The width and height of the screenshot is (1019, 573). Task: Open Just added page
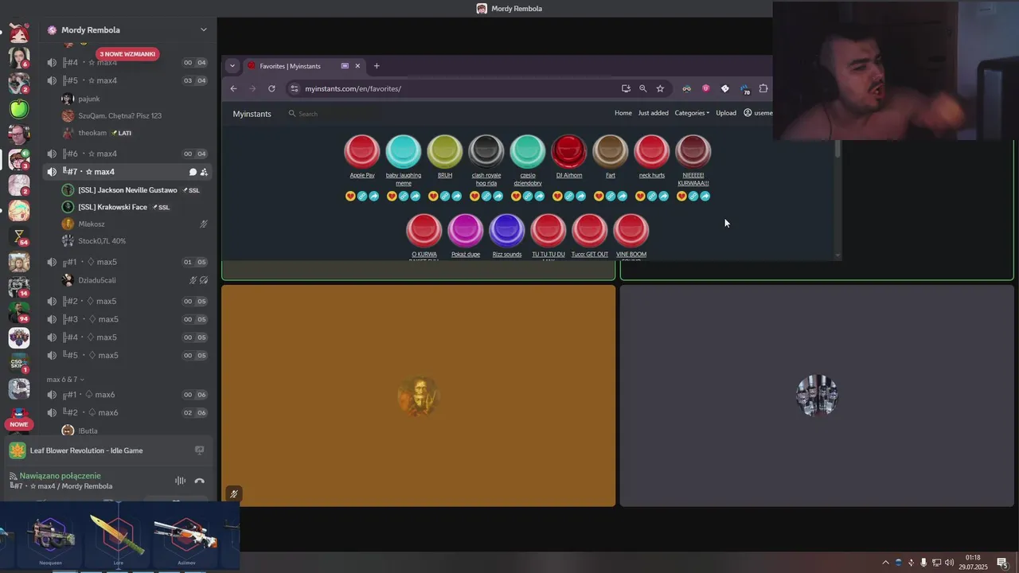pyautogui.click(x=654, y=113)
